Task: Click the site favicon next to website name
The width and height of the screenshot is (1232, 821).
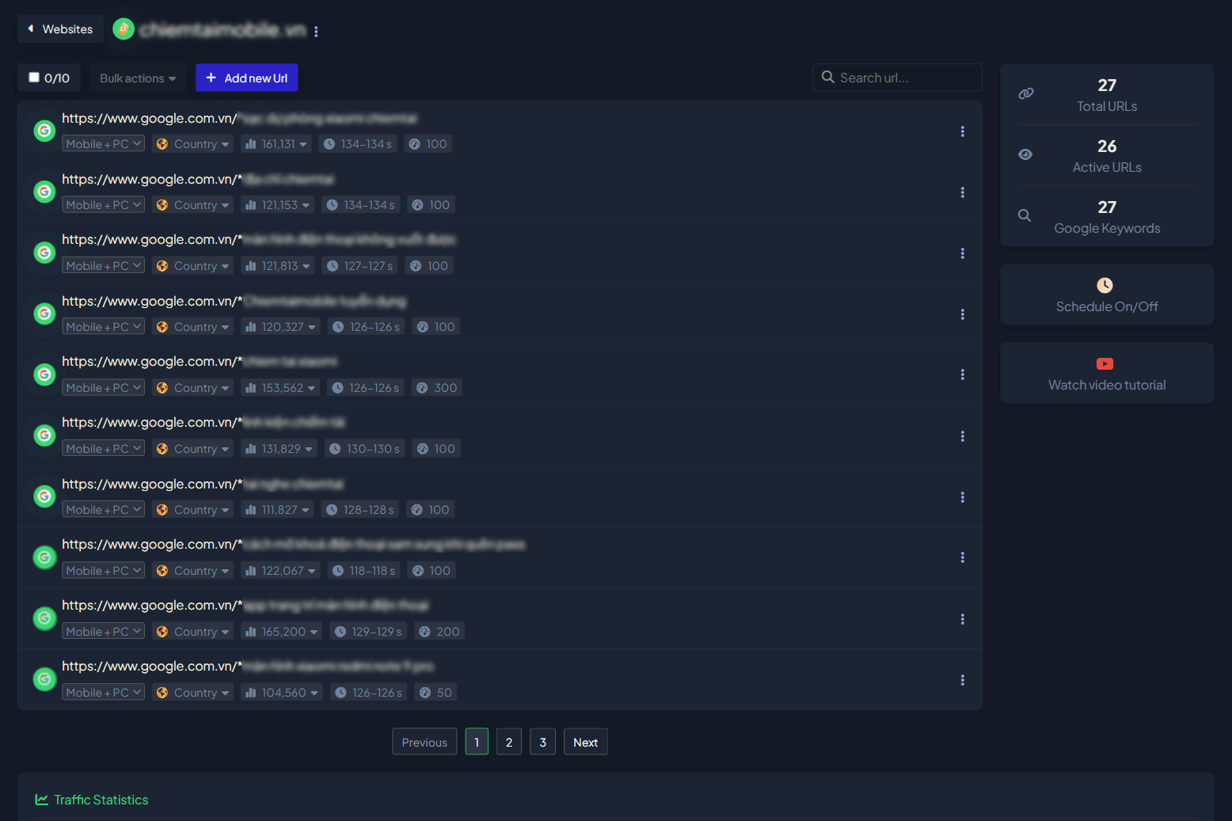Action: tap(124, 29)
